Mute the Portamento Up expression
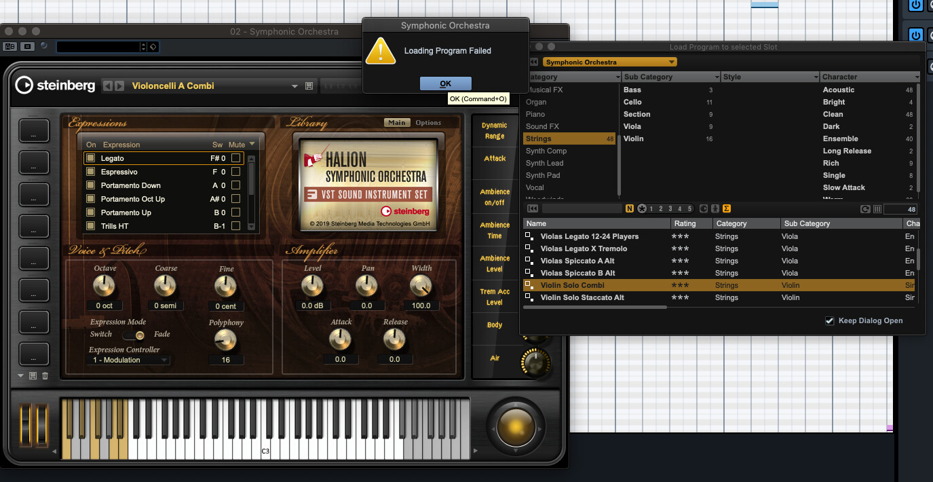The height and width of the screenshot is (482, 933). click(235, 212)
